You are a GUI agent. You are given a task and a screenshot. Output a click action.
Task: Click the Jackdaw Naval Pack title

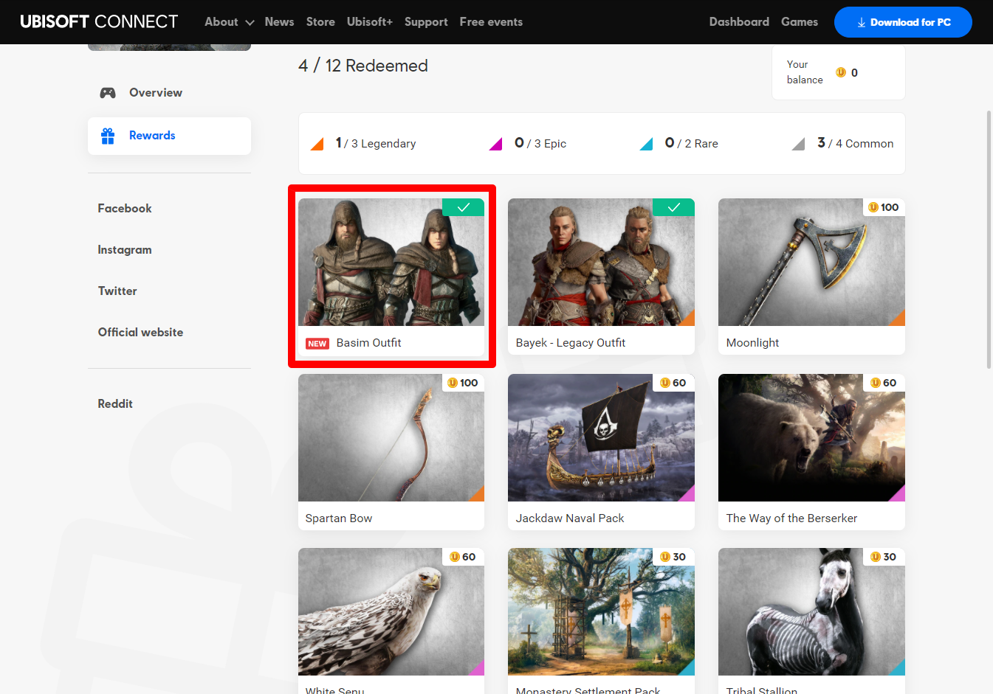tap(570, 518)
